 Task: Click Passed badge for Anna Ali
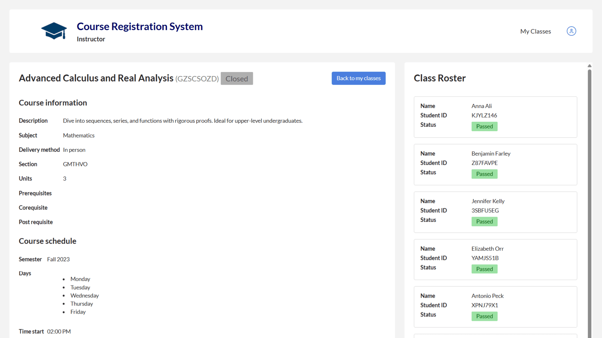coord(484,126)
